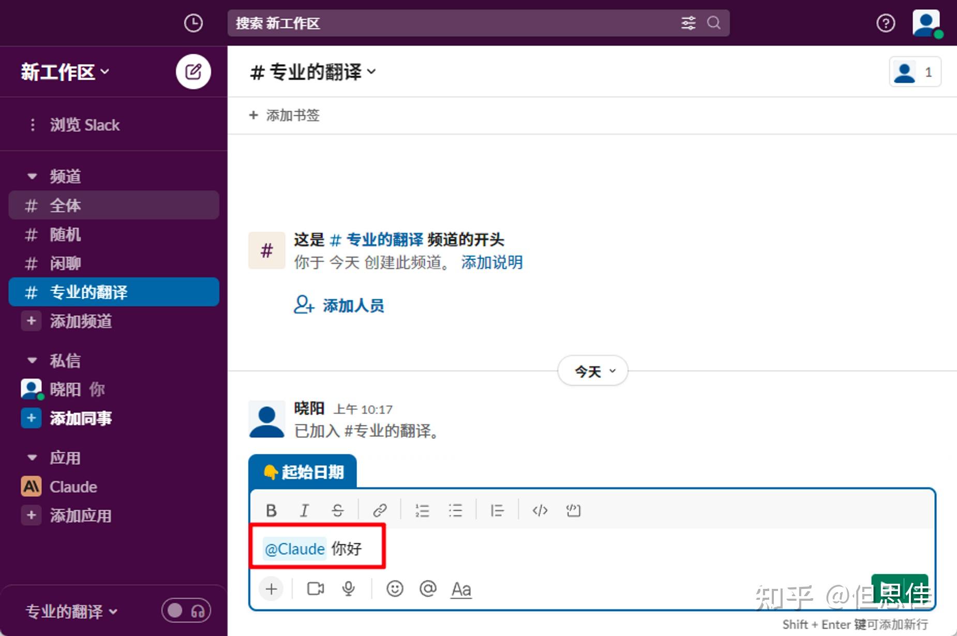
Task: Toggle the Aa formatting toolbar
Action: [x=461, y=589]
